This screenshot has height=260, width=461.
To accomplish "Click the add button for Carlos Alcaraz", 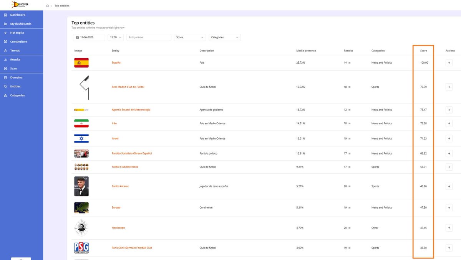I will 449,186.
